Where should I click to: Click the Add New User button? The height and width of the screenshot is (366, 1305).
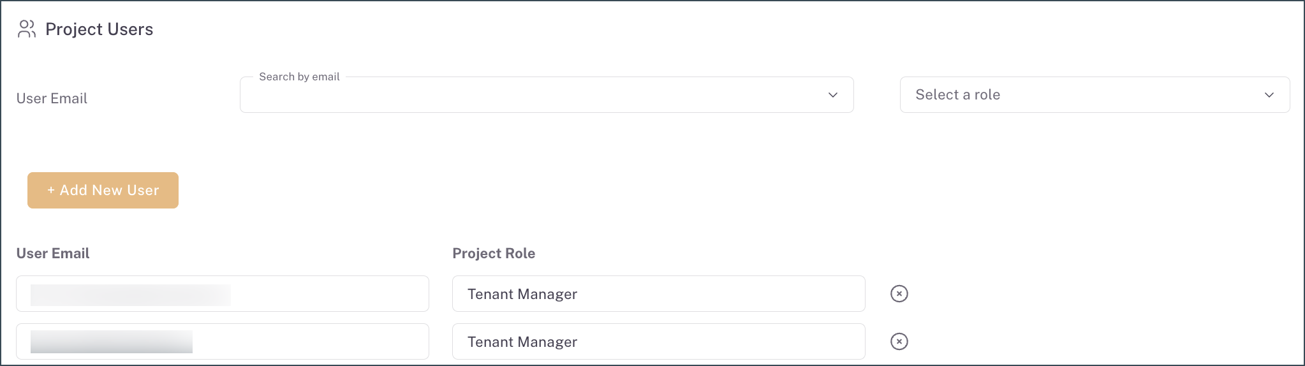[x=103, y=190]
